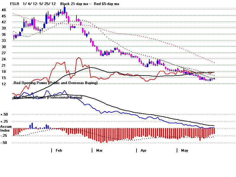The width and height of the screenshot is (236, 177).
Task: Click the Red Opening Power label
Action: 55,83
